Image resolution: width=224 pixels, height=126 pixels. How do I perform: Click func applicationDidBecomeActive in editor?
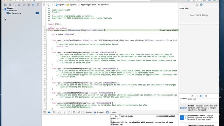(x=84, y=93)
